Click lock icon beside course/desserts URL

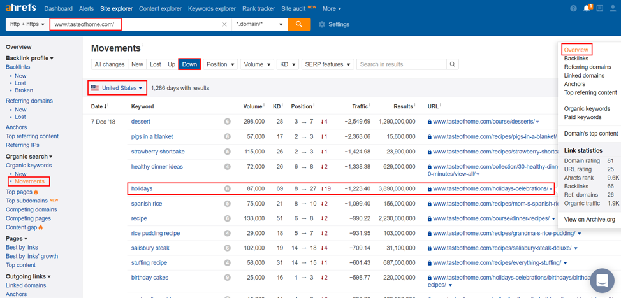pyautogui.click(x=430, y=122)
